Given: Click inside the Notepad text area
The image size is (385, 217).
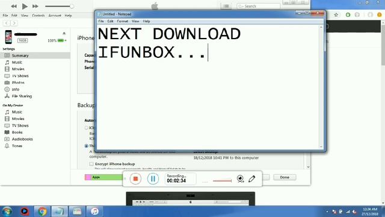Looking at the screenshot, I should (x=208, y=86).
